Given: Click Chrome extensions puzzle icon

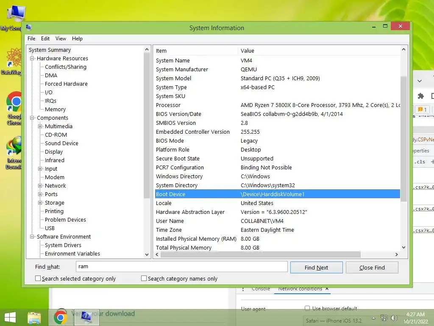Looking at the screenshot, I should tap(421, 96).
